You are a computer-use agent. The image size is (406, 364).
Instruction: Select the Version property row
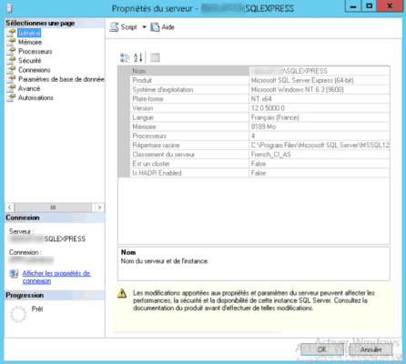point(254,108)
